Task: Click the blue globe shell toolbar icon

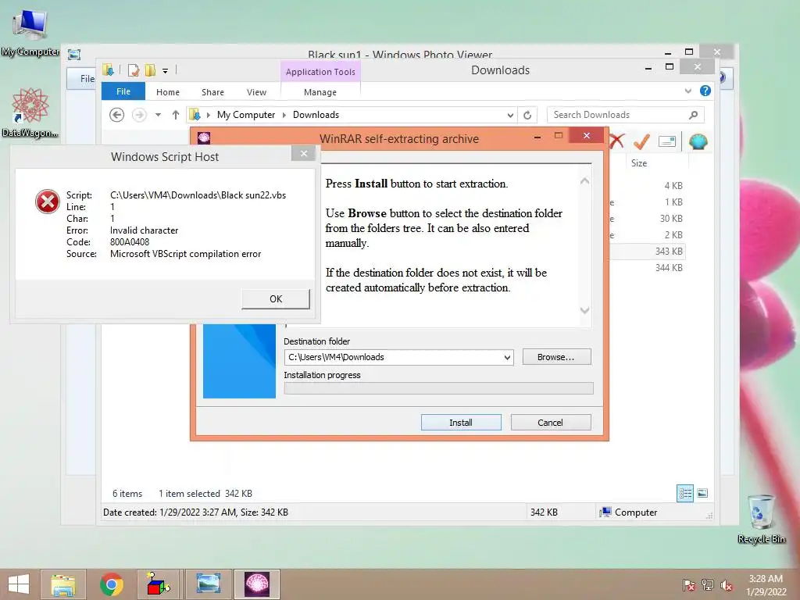Action: (x=698, y=141)
